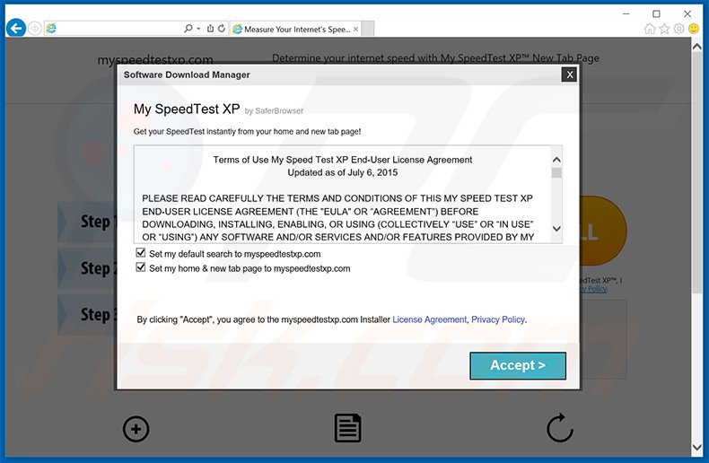Click the Accept button
This screenshot has width=709, height=463.
518,365
